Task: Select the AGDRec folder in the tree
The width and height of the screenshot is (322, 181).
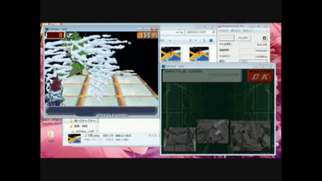Action: [x=83, y=131]
